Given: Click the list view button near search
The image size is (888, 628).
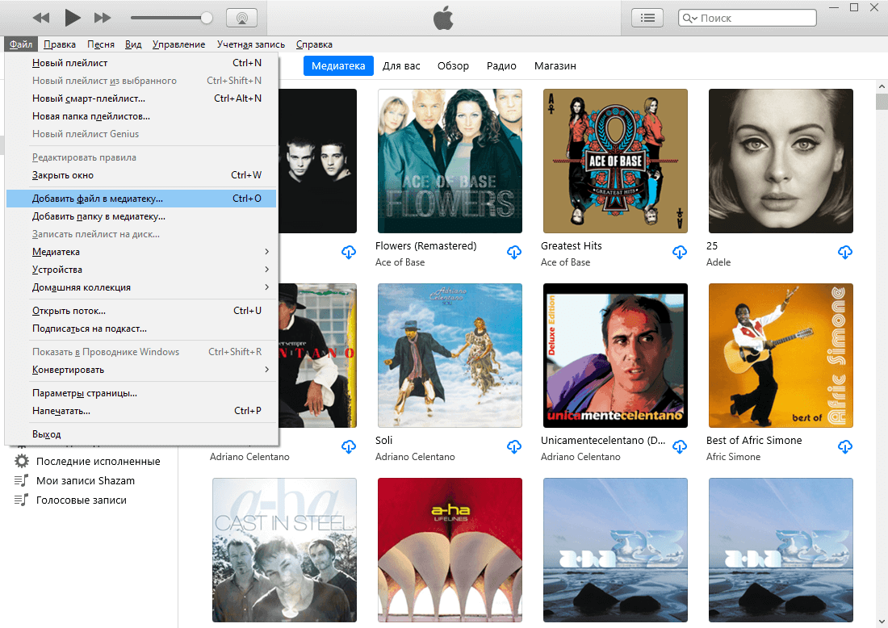Looking at the screenshot, I should (x=647, y=18).
